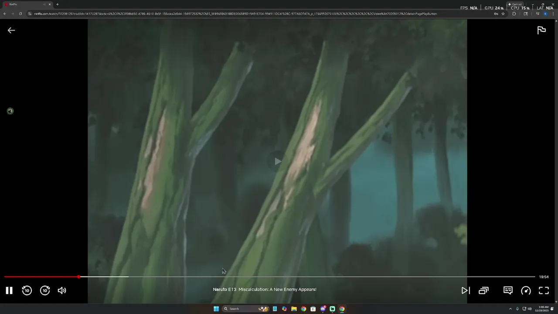Open File Explorer from the taskbar
Viewport: 558px width, 314px height.
294,309
